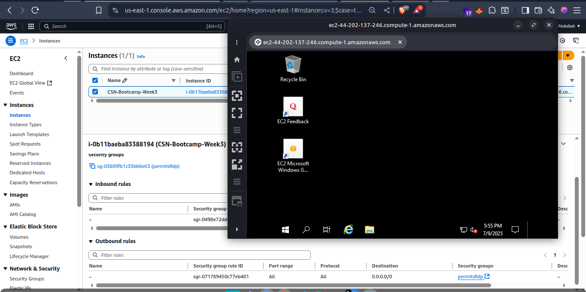Collapse the EC2 navigation pane chevron
Image resolution: width=586 pixels, height=292 pixels.
coord(66,58)
